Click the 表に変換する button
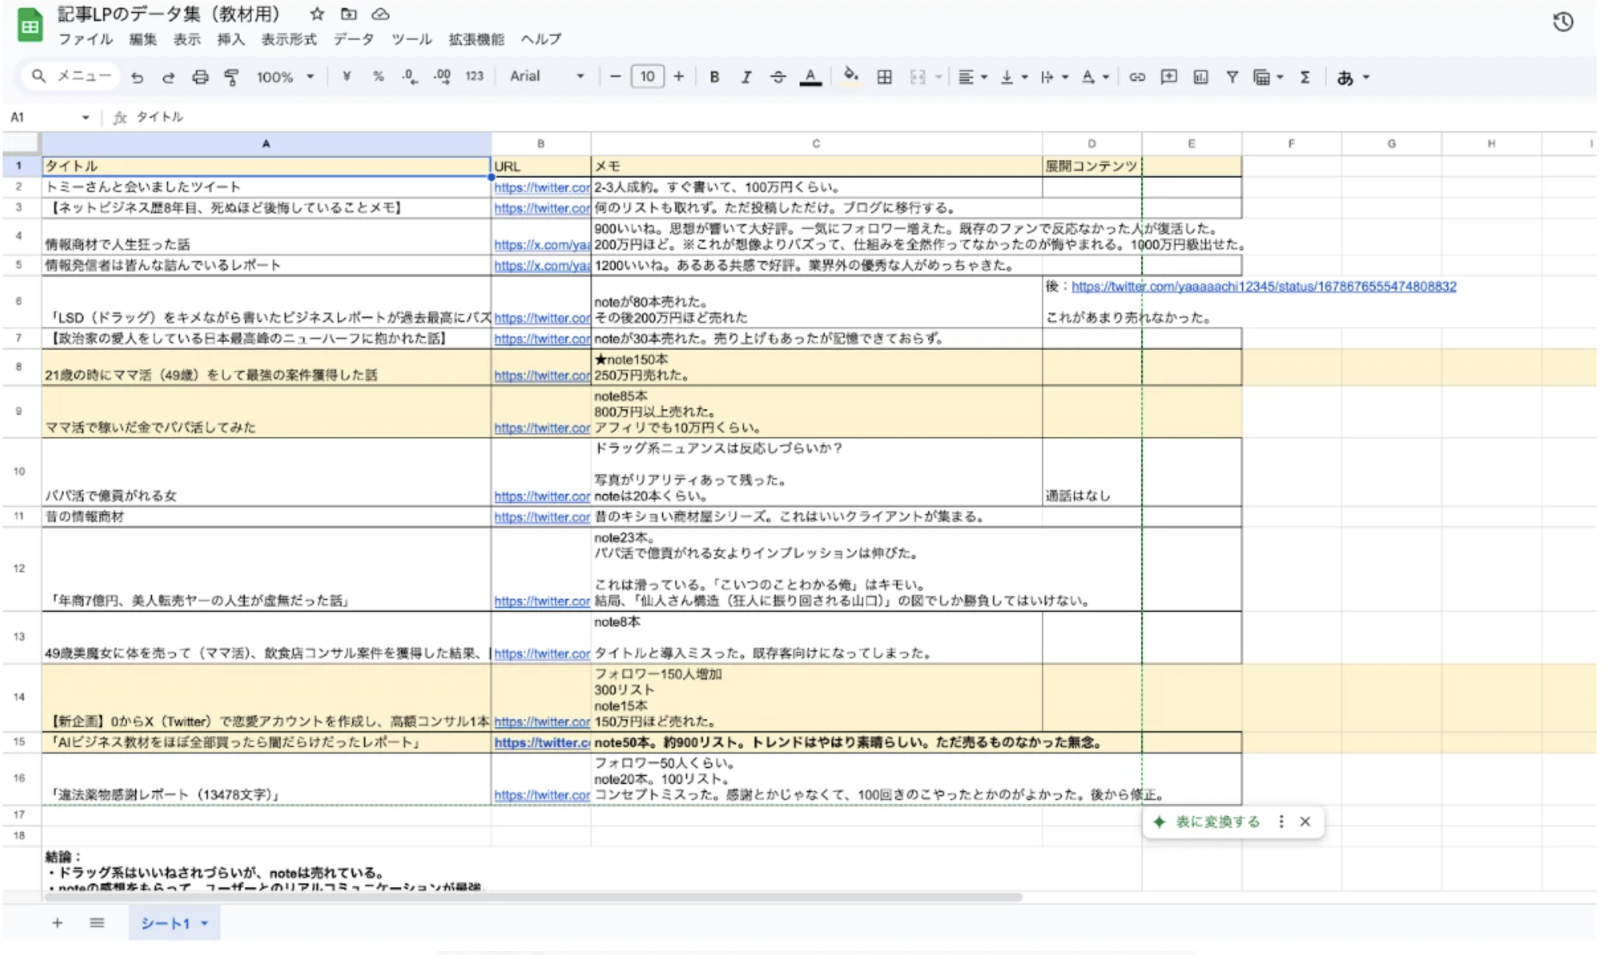The height and width of the screenshot is (955, 1606). [x=1217, y=822]
